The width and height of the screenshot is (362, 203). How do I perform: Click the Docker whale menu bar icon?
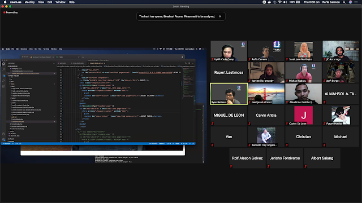pos(269,2)
